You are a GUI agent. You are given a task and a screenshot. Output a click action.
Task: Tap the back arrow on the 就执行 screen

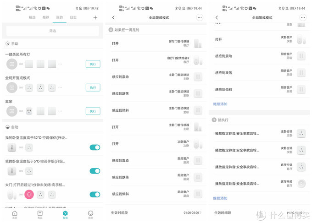coord(217,17)
